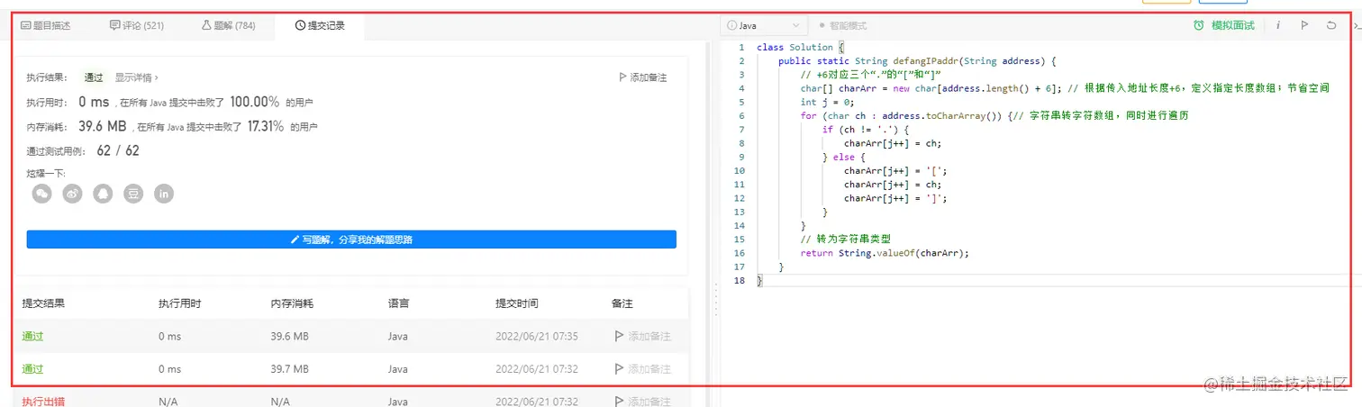
Task: Click the terminal icon at editor toolbar edge
Action: (1357, 25)
